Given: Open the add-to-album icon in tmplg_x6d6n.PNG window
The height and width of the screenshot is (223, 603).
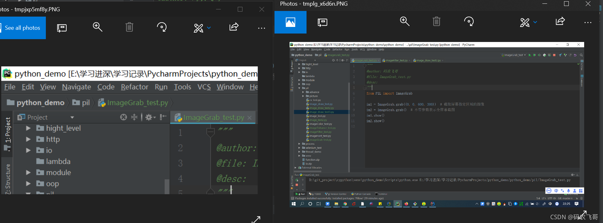Looking at the screenshot, I should [323, 23].
